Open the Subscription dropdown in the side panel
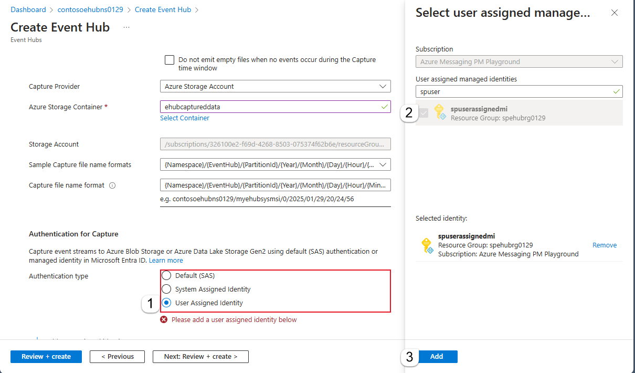Screen dimensions: 635x373 (519, 61)
